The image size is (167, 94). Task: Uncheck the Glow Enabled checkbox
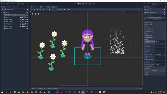pos(156,42)
